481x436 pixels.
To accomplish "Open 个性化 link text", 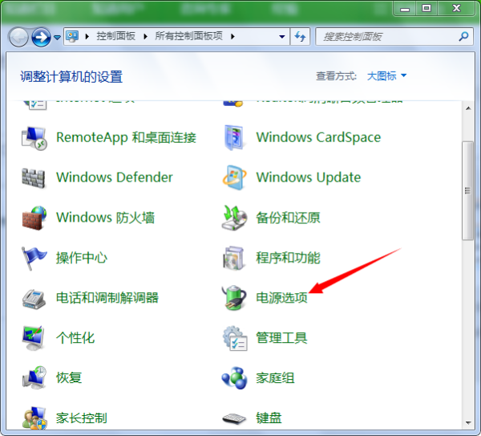I will pyautogui.click(x=75, y=338).
